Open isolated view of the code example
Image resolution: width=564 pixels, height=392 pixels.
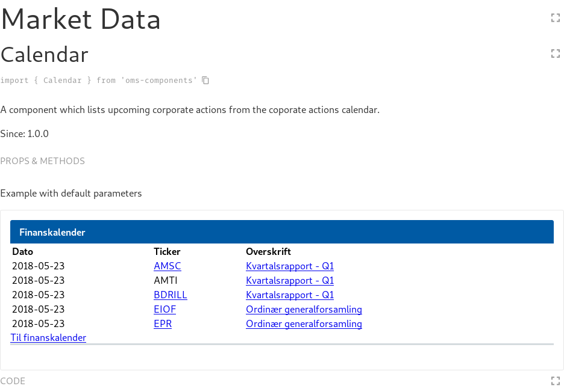click(556, 381)
